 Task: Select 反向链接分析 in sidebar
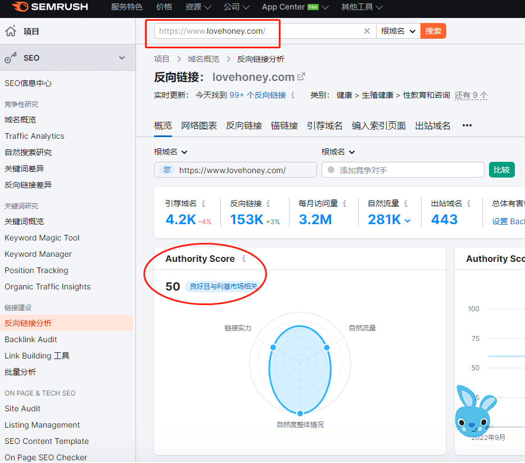(x=67, y=323)
